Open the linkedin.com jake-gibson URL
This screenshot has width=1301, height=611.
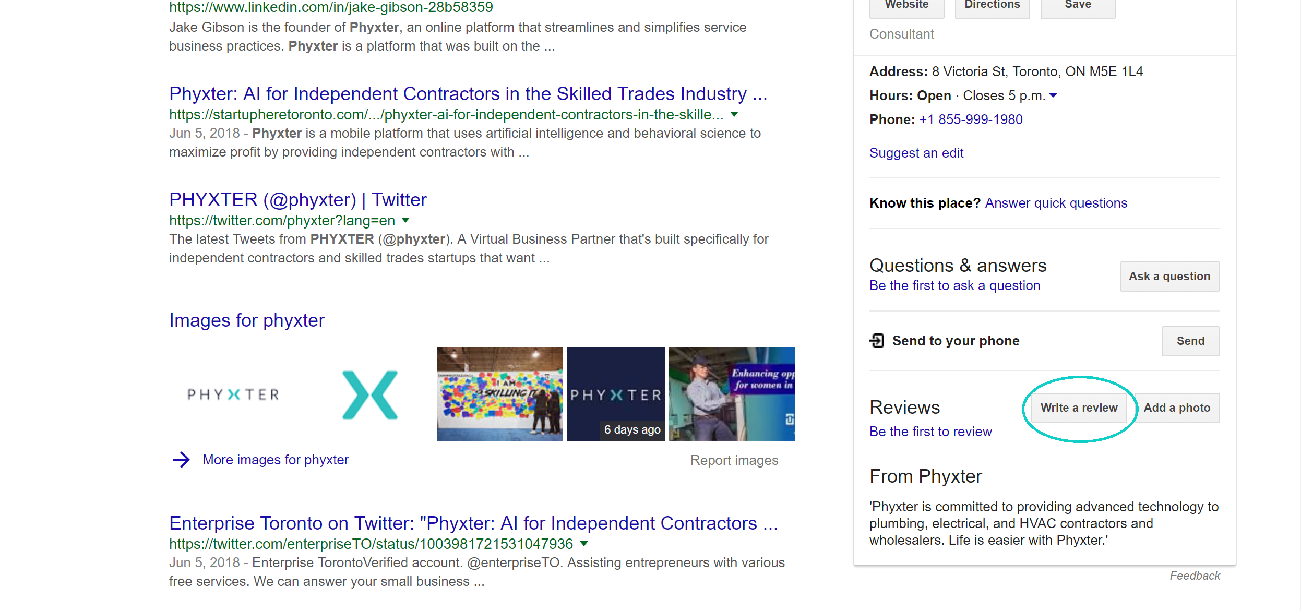(331, 7)
